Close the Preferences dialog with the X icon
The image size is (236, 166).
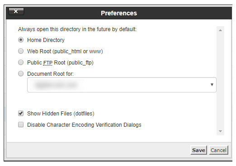click(x=16, y=12)
